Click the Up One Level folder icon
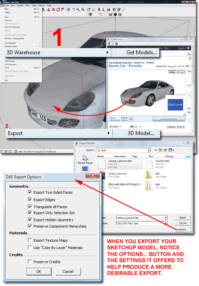The width and height of the screenshot is (199, 286). [161, 150]
